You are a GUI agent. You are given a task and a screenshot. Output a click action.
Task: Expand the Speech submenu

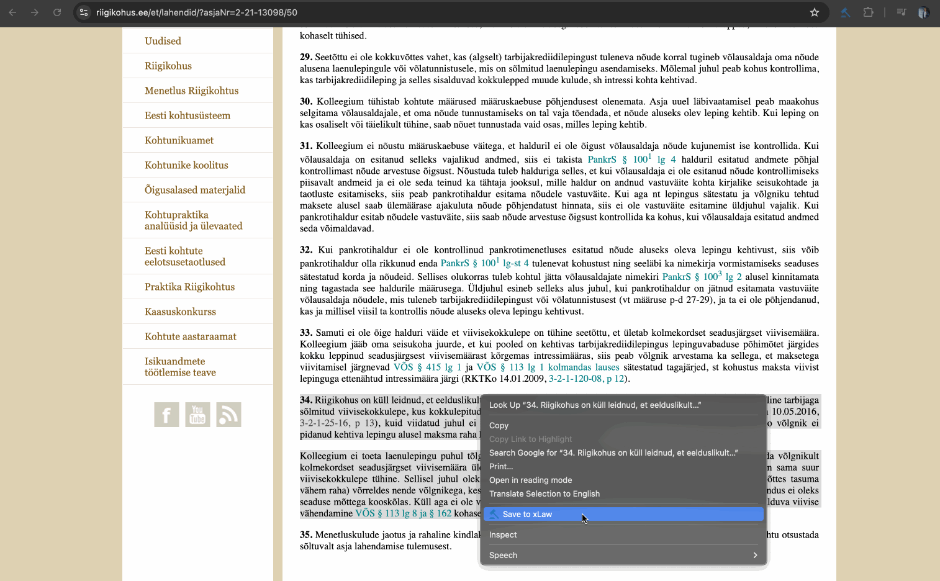[623, 555]
